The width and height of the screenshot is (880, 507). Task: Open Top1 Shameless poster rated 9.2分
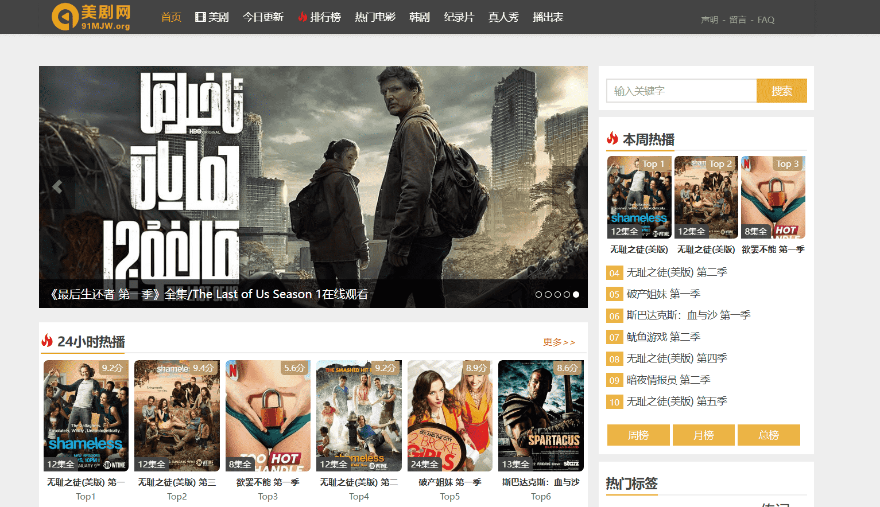point(86,416)
